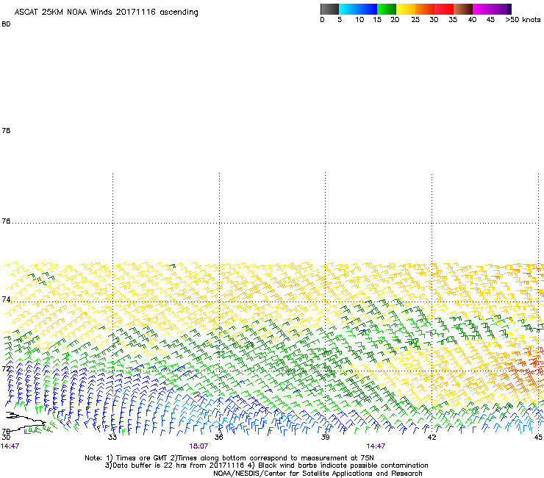Pick the magenta 40-45 knots color bar segment

[x=482, y=9]
